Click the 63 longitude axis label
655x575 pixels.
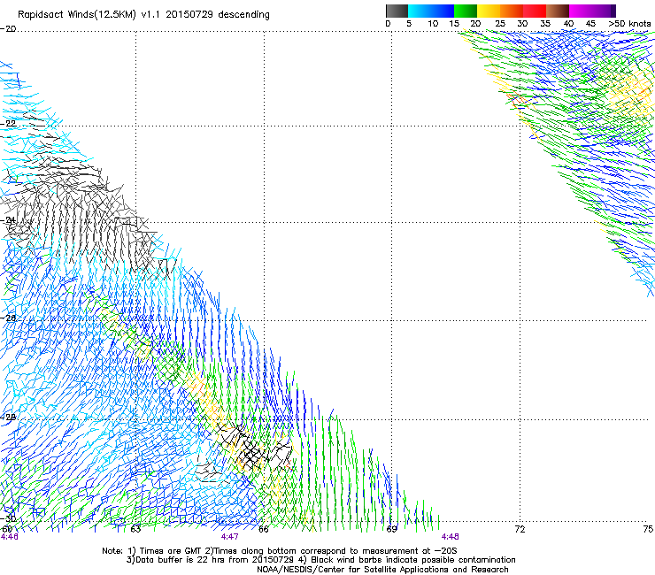[x=135, y=530]
